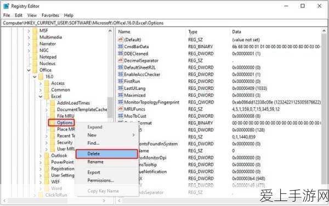Select the User Settings key

63,175
